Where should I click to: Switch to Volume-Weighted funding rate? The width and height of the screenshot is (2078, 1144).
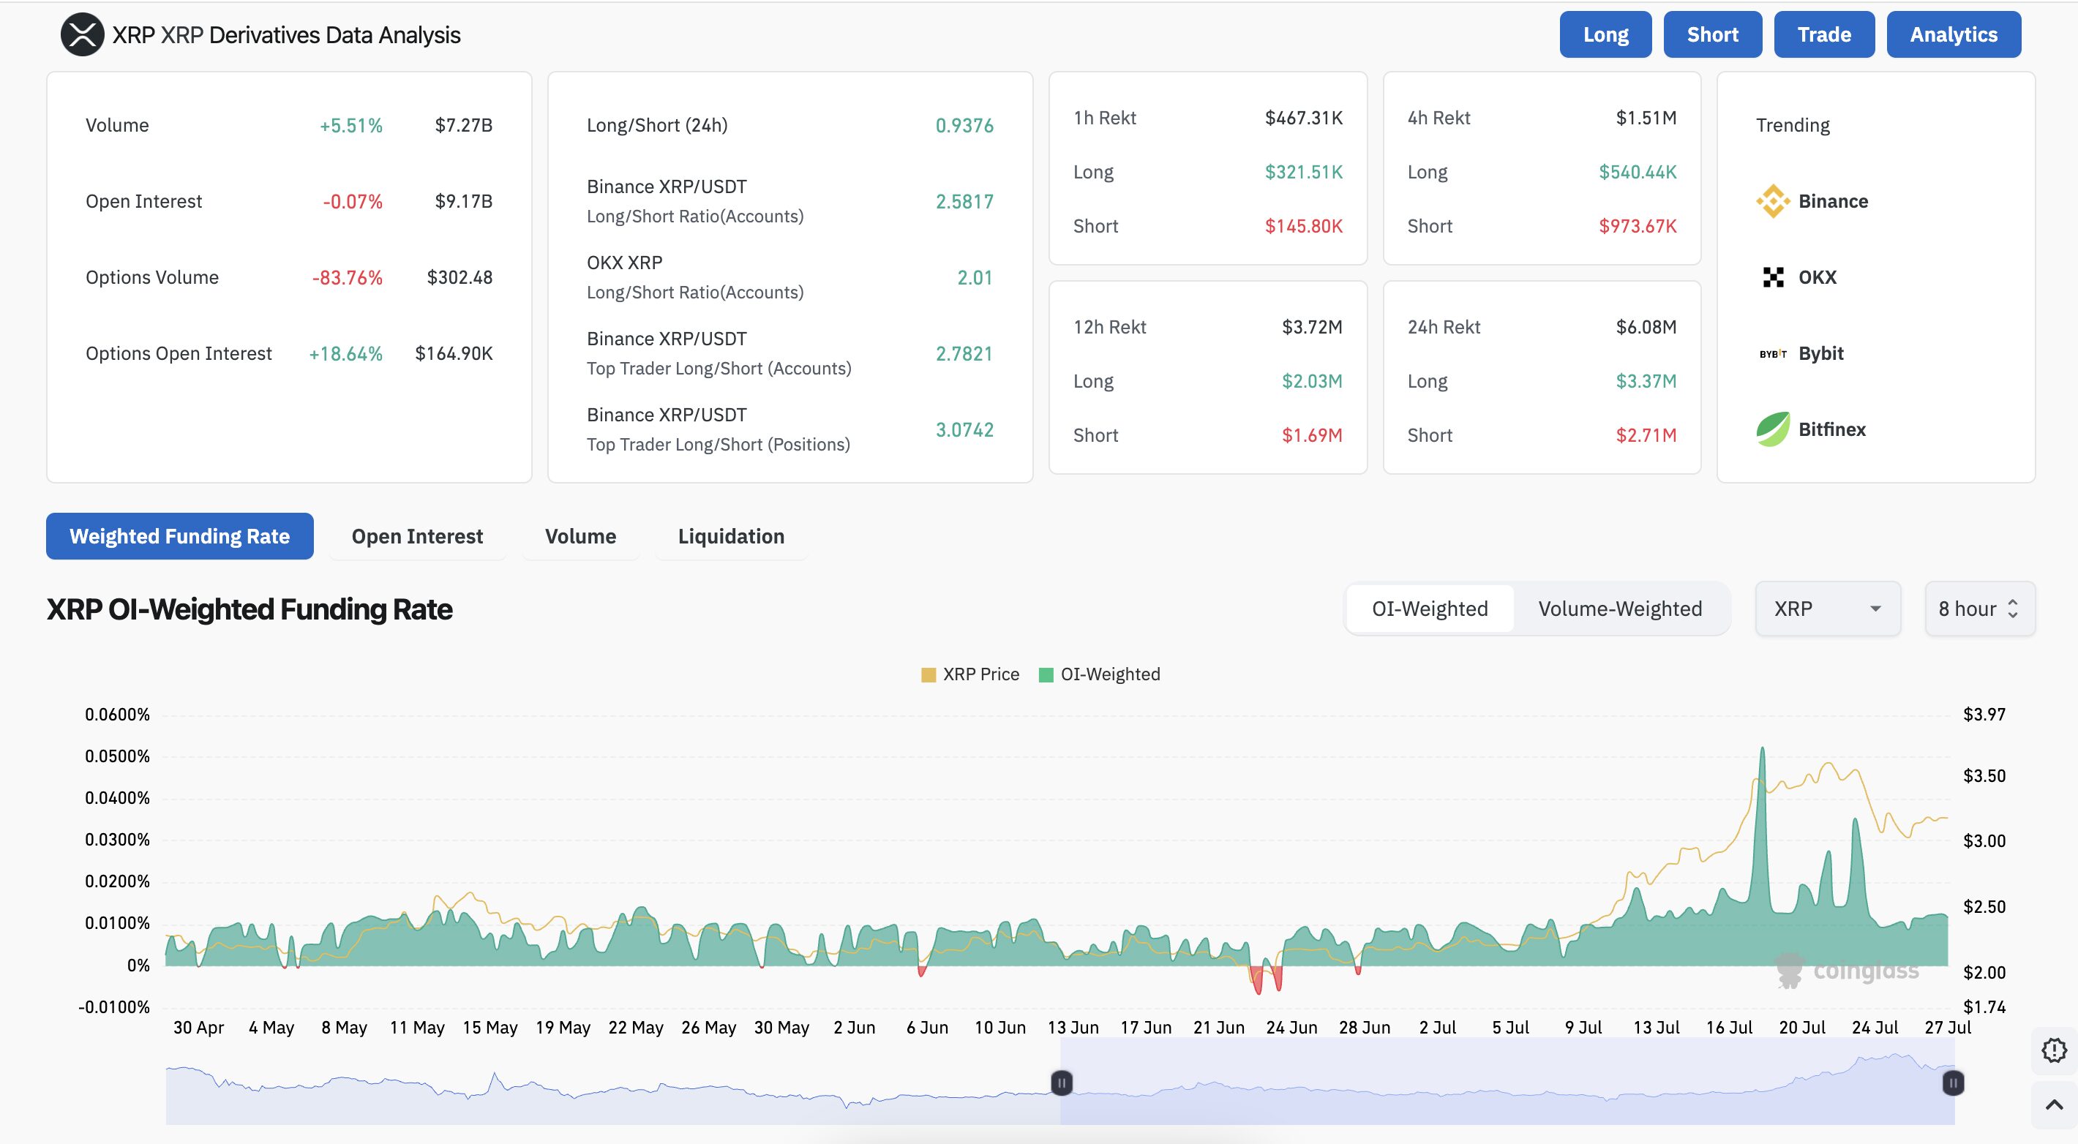click(1620, 609)
